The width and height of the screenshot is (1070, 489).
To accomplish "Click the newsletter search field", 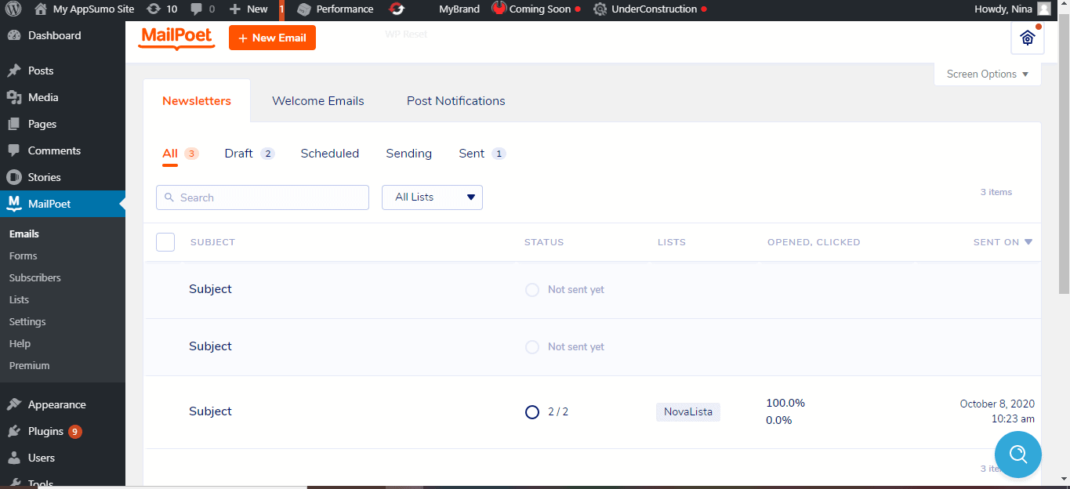I will click(263, 197).
